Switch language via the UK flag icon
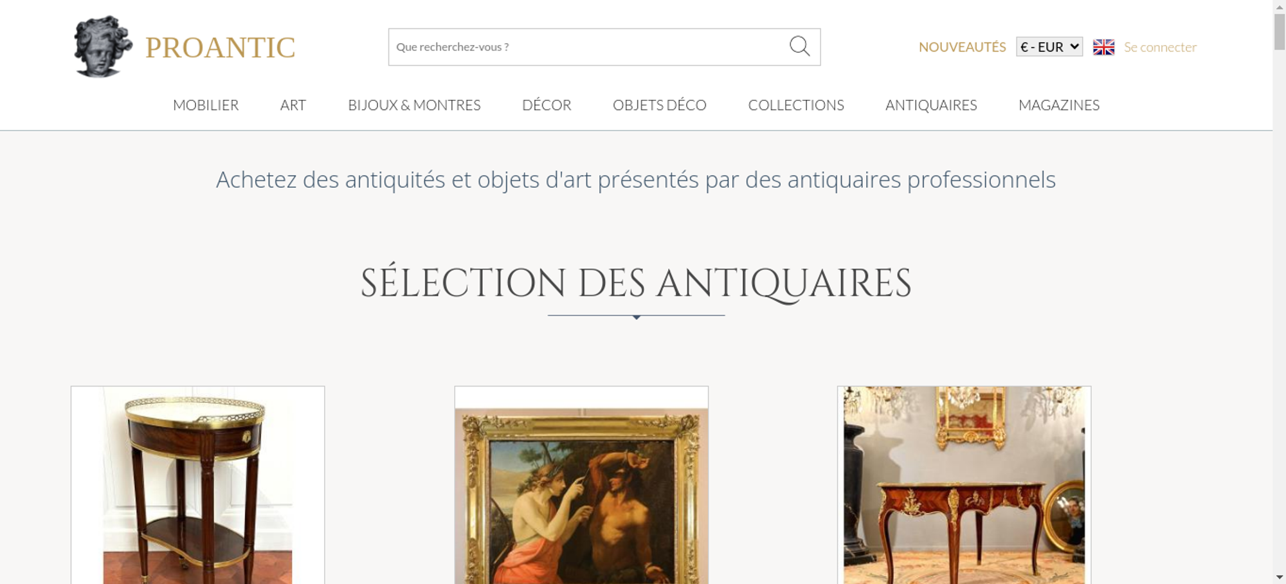 point(1103,47)
